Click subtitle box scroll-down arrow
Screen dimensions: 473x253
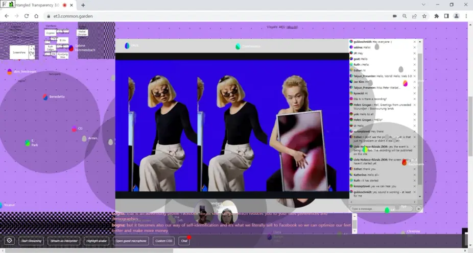[354, 231]
